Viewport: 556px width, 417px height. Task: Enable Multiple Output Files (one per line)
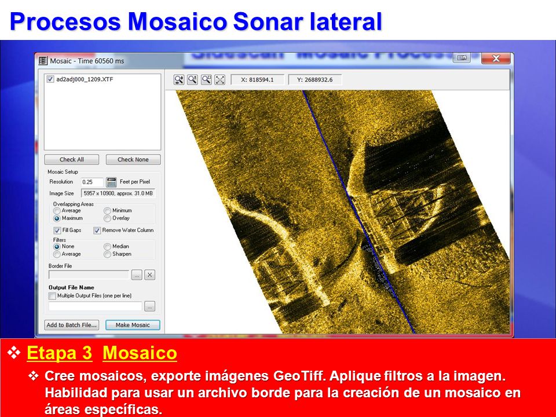[x=53, y=296]
